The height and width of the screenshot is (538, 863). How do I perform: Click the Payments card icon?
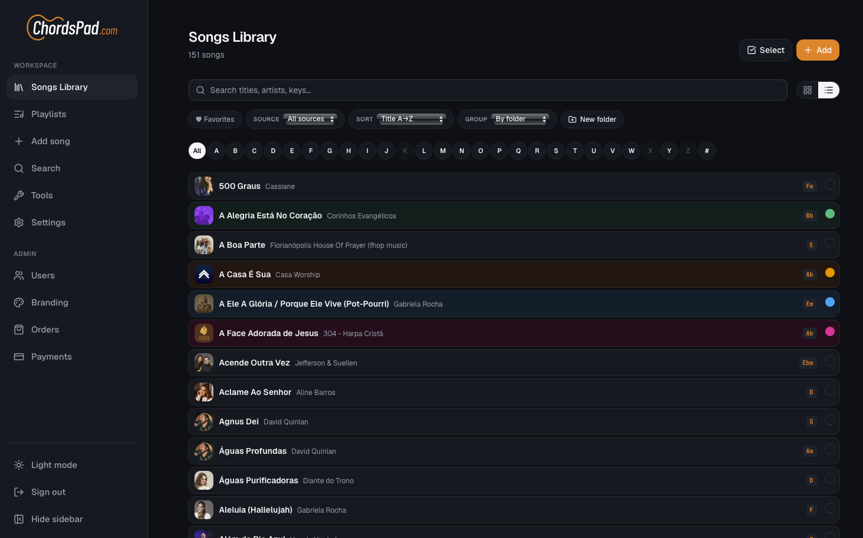click(19, 357)
